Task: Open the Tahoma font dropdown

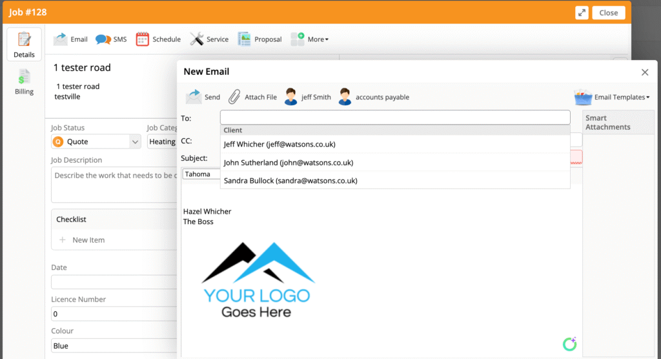Action: 201,174
